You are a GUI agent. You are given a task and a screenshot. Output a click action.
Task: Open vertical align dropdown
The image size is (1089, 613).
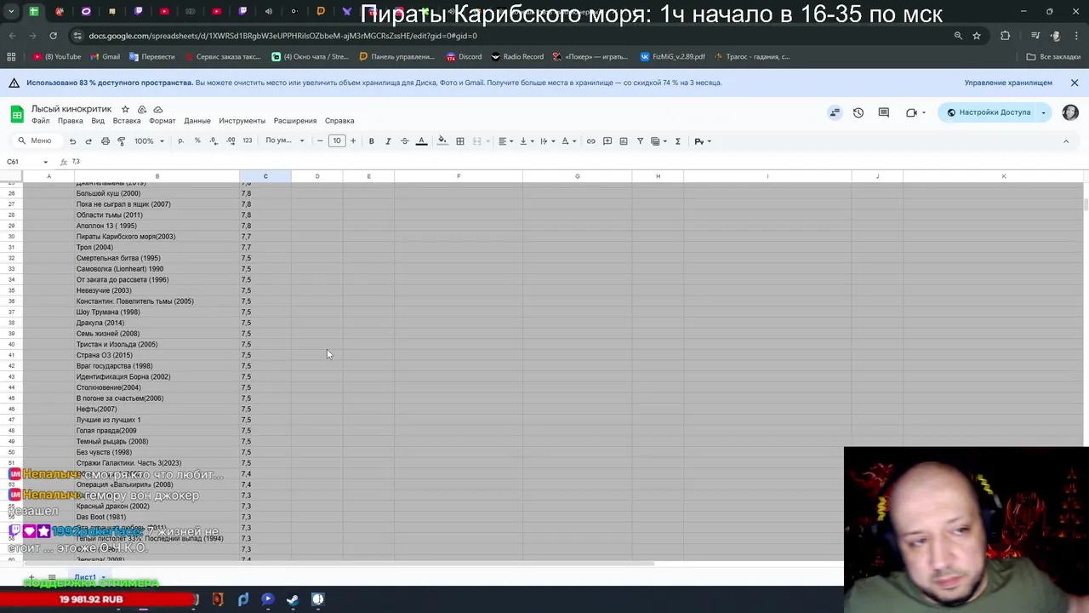(526, 141)
